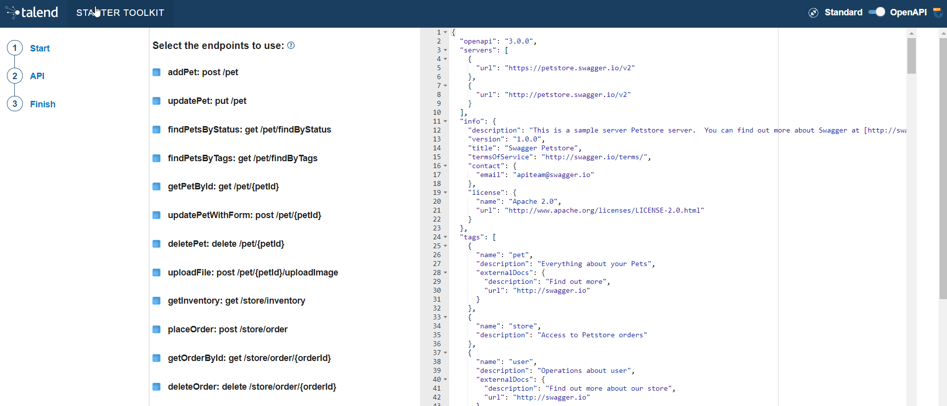Collapse the "info" object at line 11
Screen dimensions: 947x406
(x=445, y=122)
